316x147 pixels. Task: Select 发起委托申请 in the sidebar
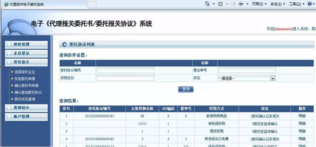click(25, 79)
